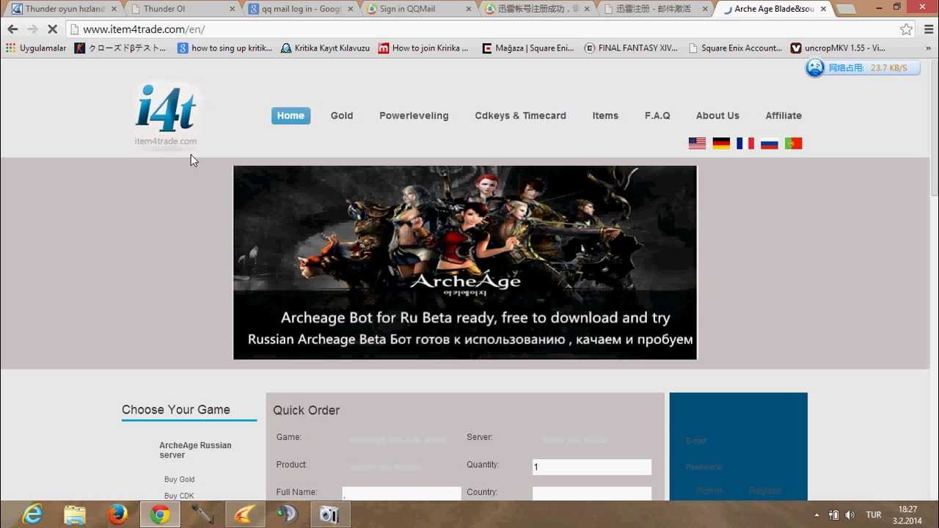
Task: Open uncropMKV 1.55 bookmark
Action: point(838,48)
